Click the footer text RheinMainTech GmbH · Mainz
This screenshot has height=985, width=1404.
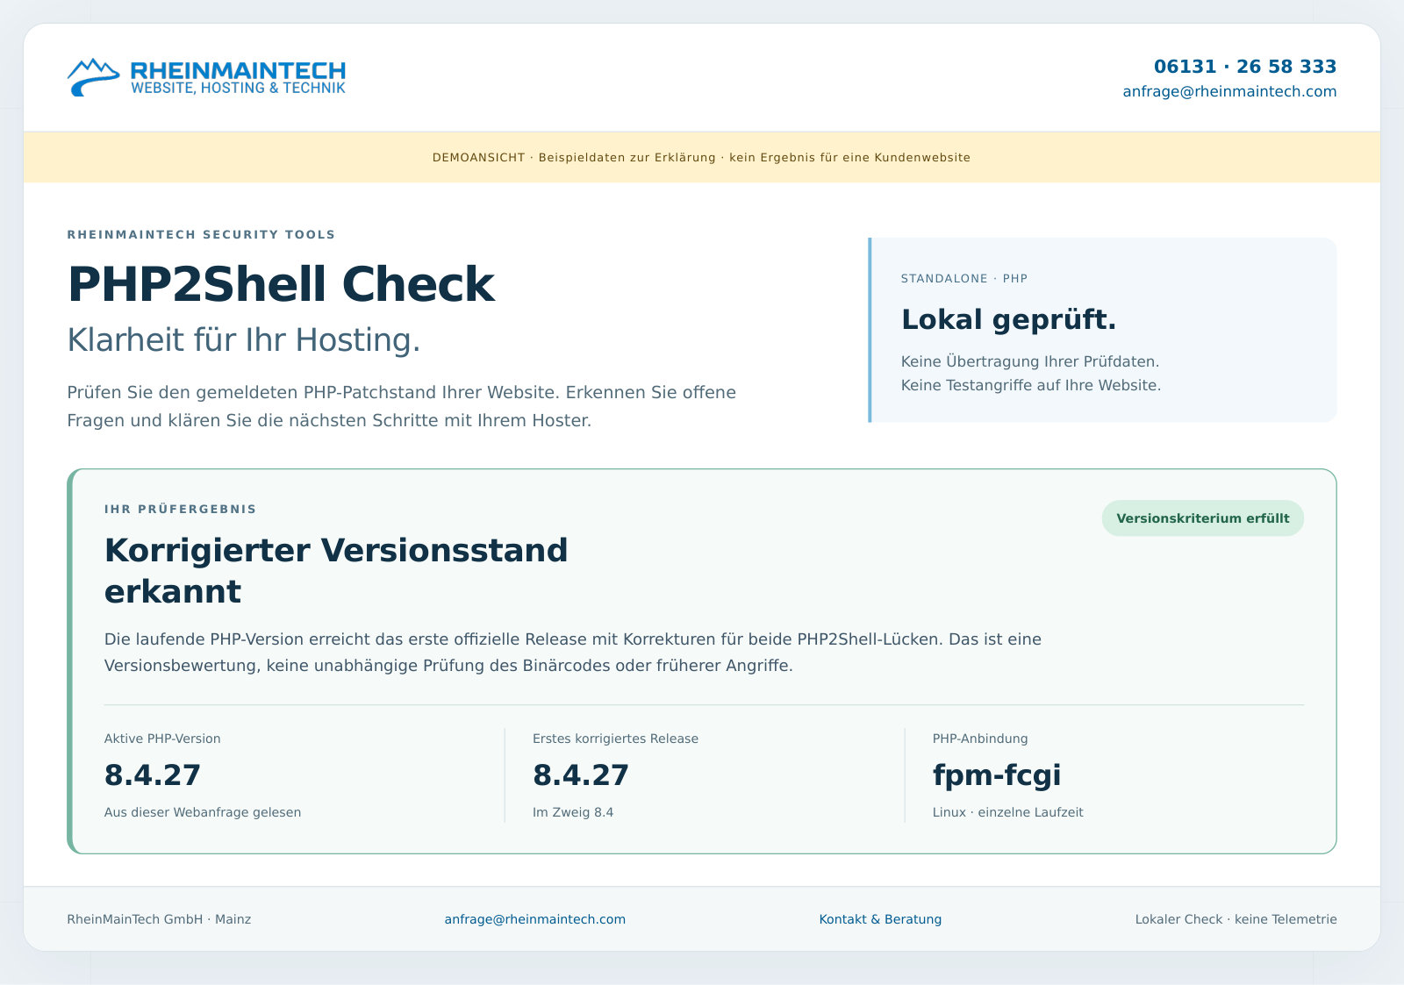pyautogui.click(x=159, y=919)
